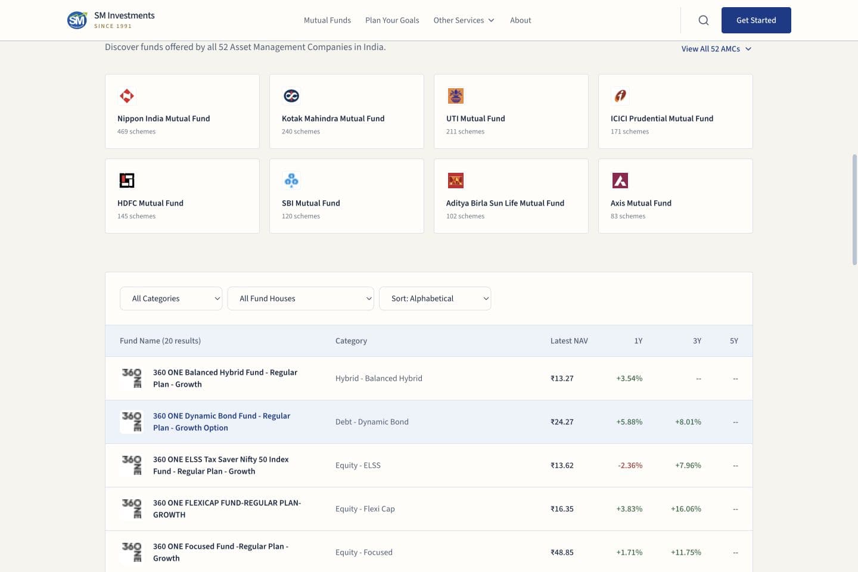Click the 469 schemes count text
The width and height of the screenshot is (858, 572).
tap(136, 132)
